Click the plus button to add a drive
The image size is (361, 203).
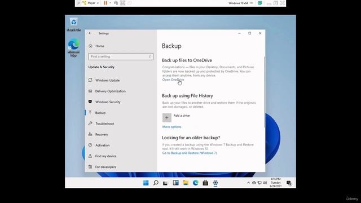pos(167,118)
